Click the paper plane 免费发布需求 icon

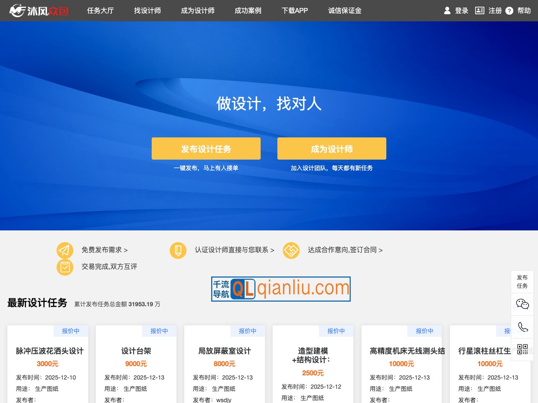(x=65, y=250)
